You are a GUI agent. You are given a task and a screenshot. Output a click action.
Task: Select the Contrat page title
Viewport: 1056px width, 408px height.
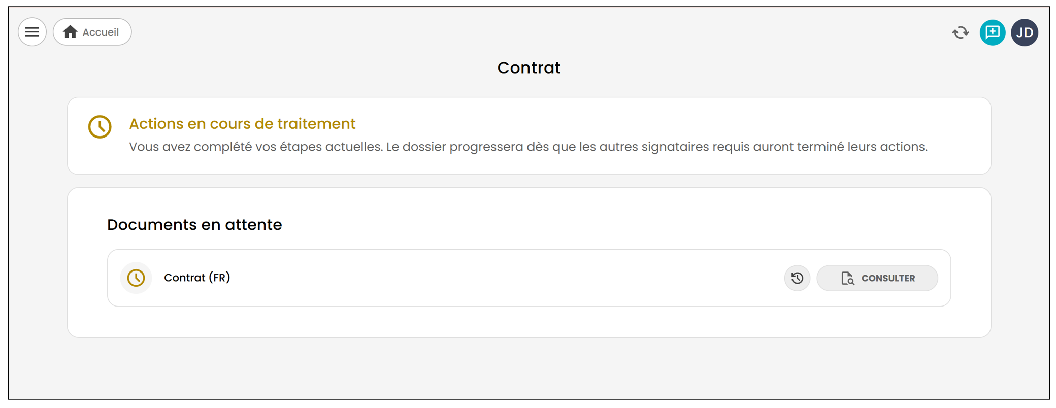tap(529, 67)
